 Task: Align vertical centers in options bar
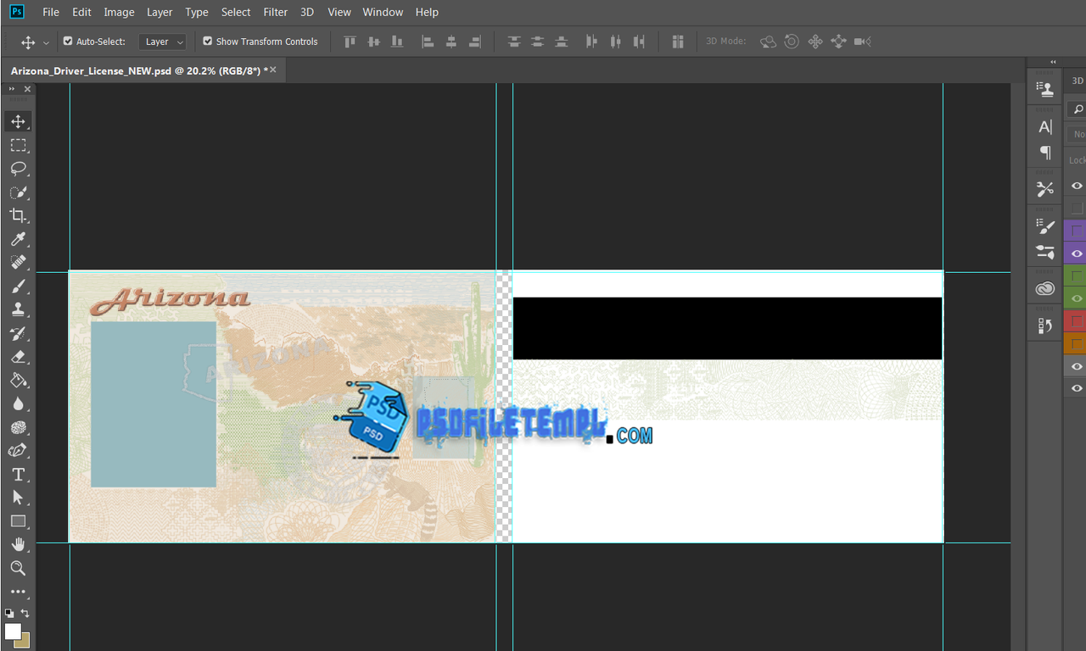[373, 41]
